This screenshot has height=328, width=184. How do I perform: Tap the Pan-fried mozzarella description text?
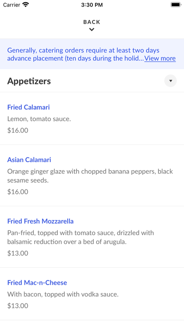[81, 237]
